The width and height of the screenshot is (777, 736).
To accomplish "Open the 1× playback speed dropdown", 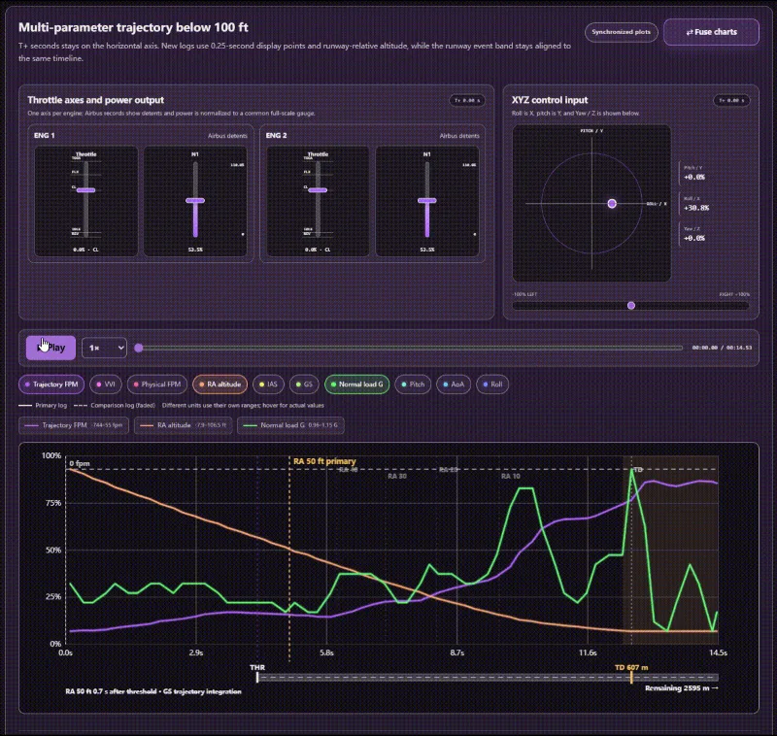I will [x=104, y=348].
